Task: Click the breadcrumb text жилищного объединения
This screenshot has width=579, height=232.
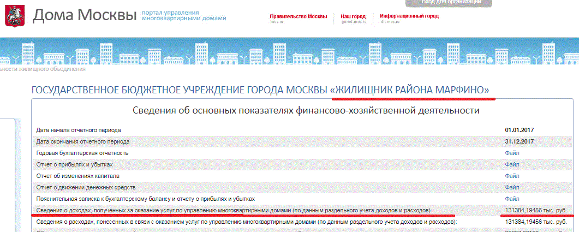Action: coord(52,69)
